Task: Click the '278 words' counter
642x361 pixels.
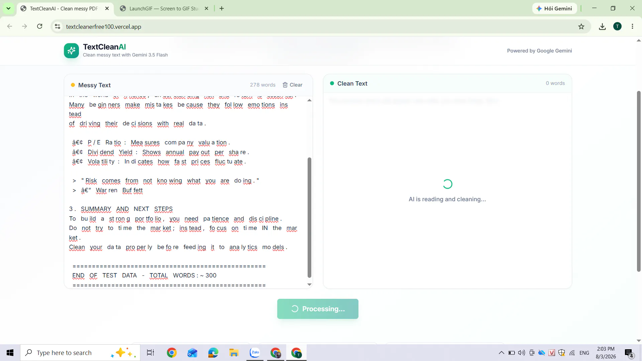Action: pyautogui.click(x=262, y=85)
